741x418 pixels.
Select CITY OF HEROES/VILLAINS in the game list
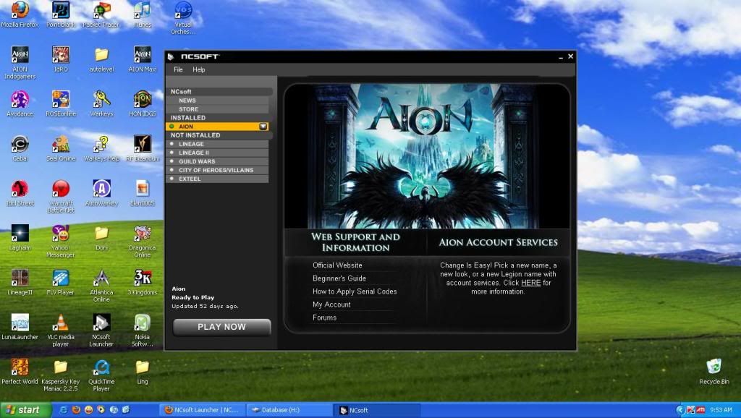pos(217,170)
